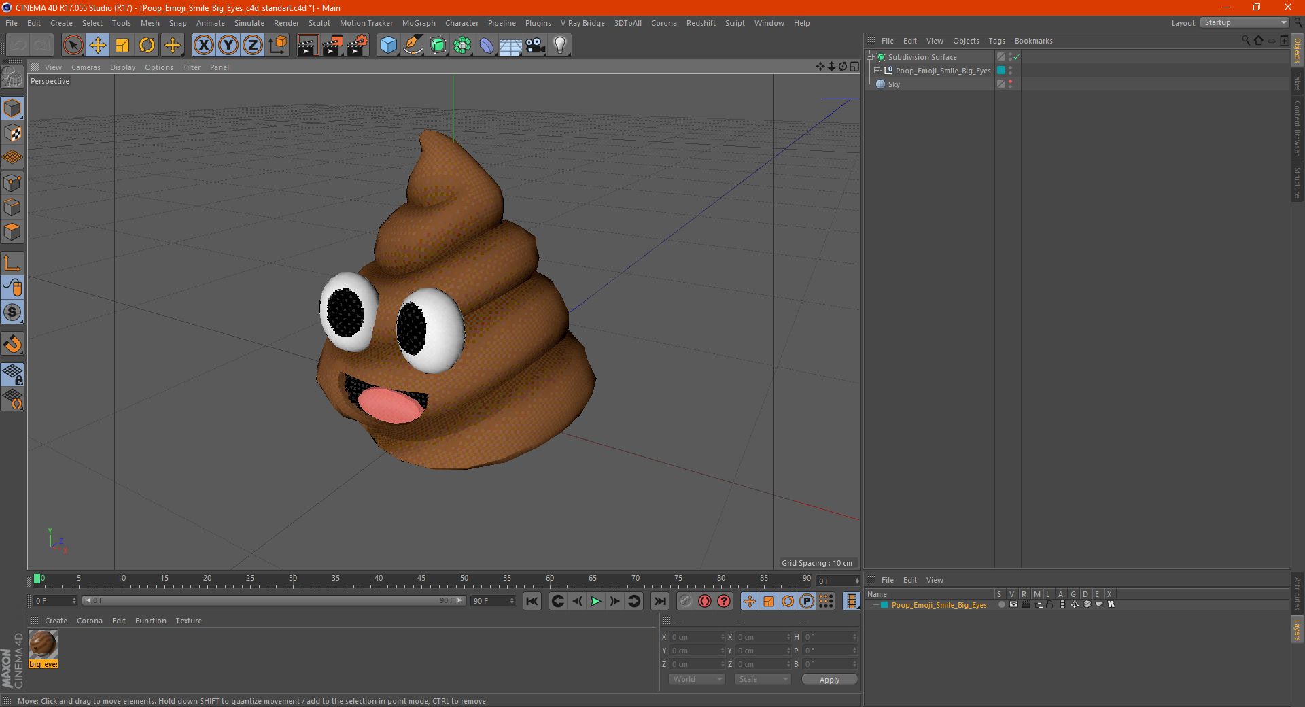The width and height of the screenshot is (1305, 707).
Task: Activate the Move tool in top toolbar
Action: (98, 46)
